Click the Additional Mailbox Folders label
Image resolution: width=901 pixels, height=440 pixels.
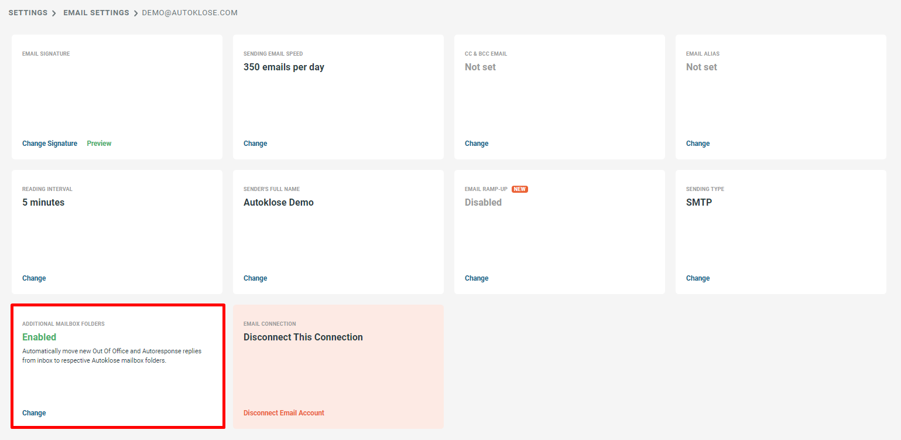63,324
